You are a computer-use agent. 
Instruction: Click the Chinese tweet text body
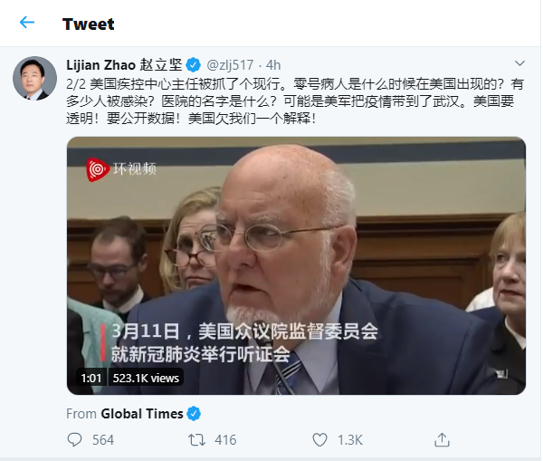click(295, 101)
